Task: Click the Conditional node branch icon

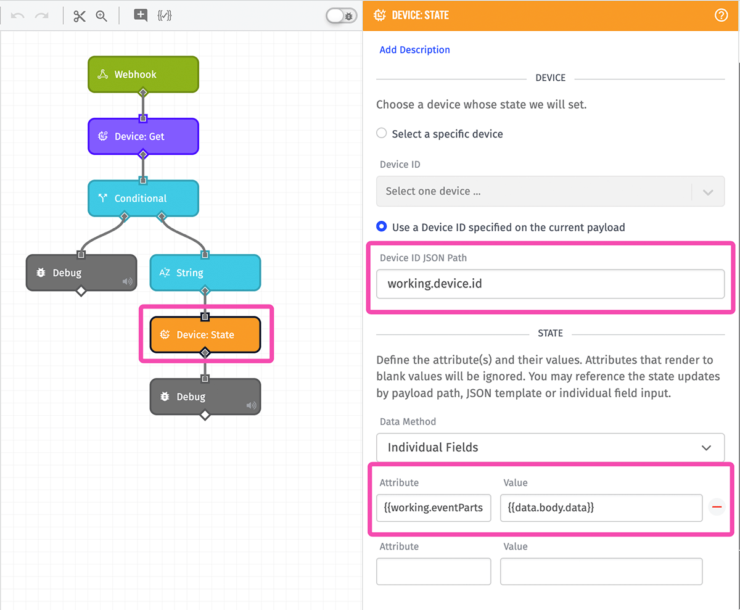Action: coord(103,198)
